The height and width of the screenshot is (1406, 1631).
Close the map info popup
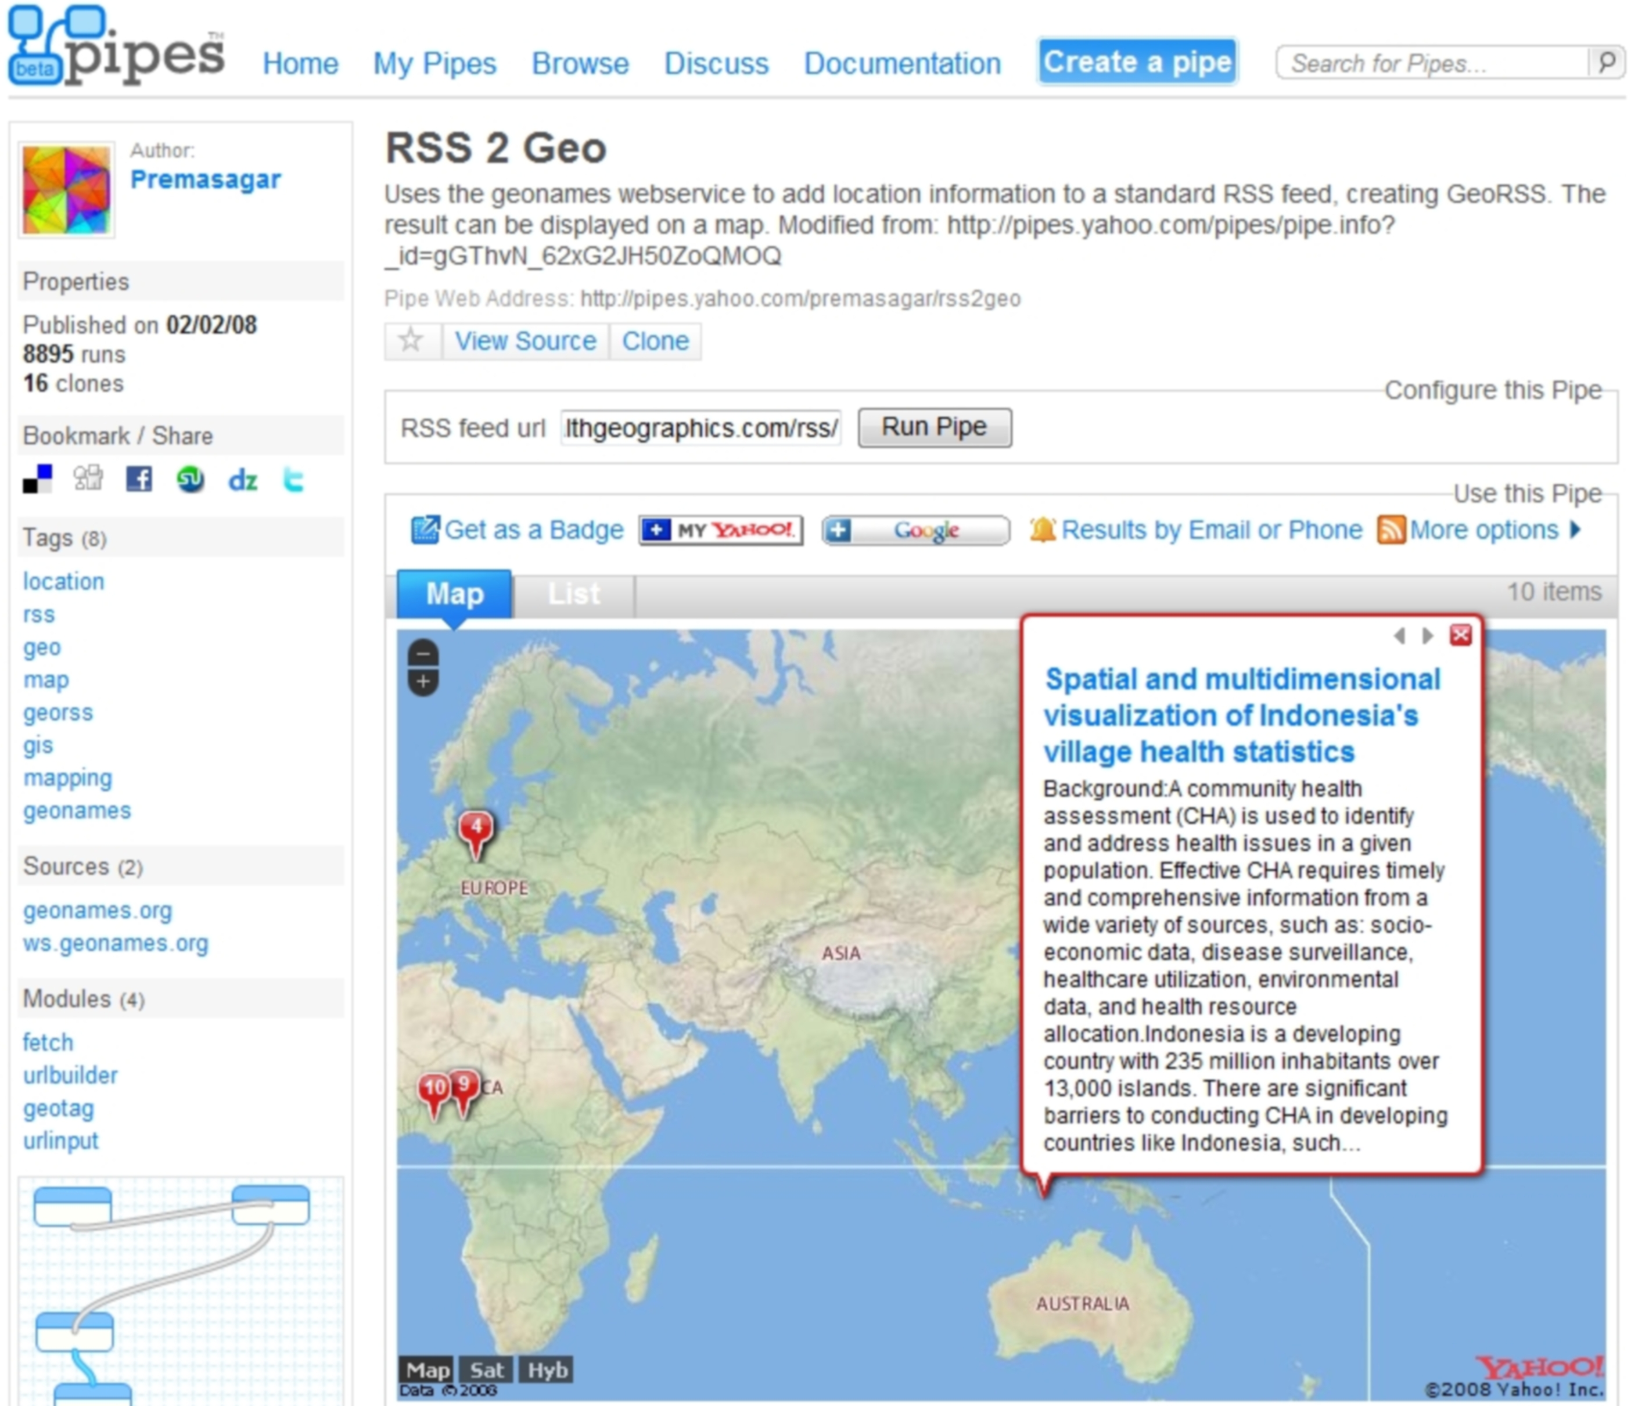1461,635
